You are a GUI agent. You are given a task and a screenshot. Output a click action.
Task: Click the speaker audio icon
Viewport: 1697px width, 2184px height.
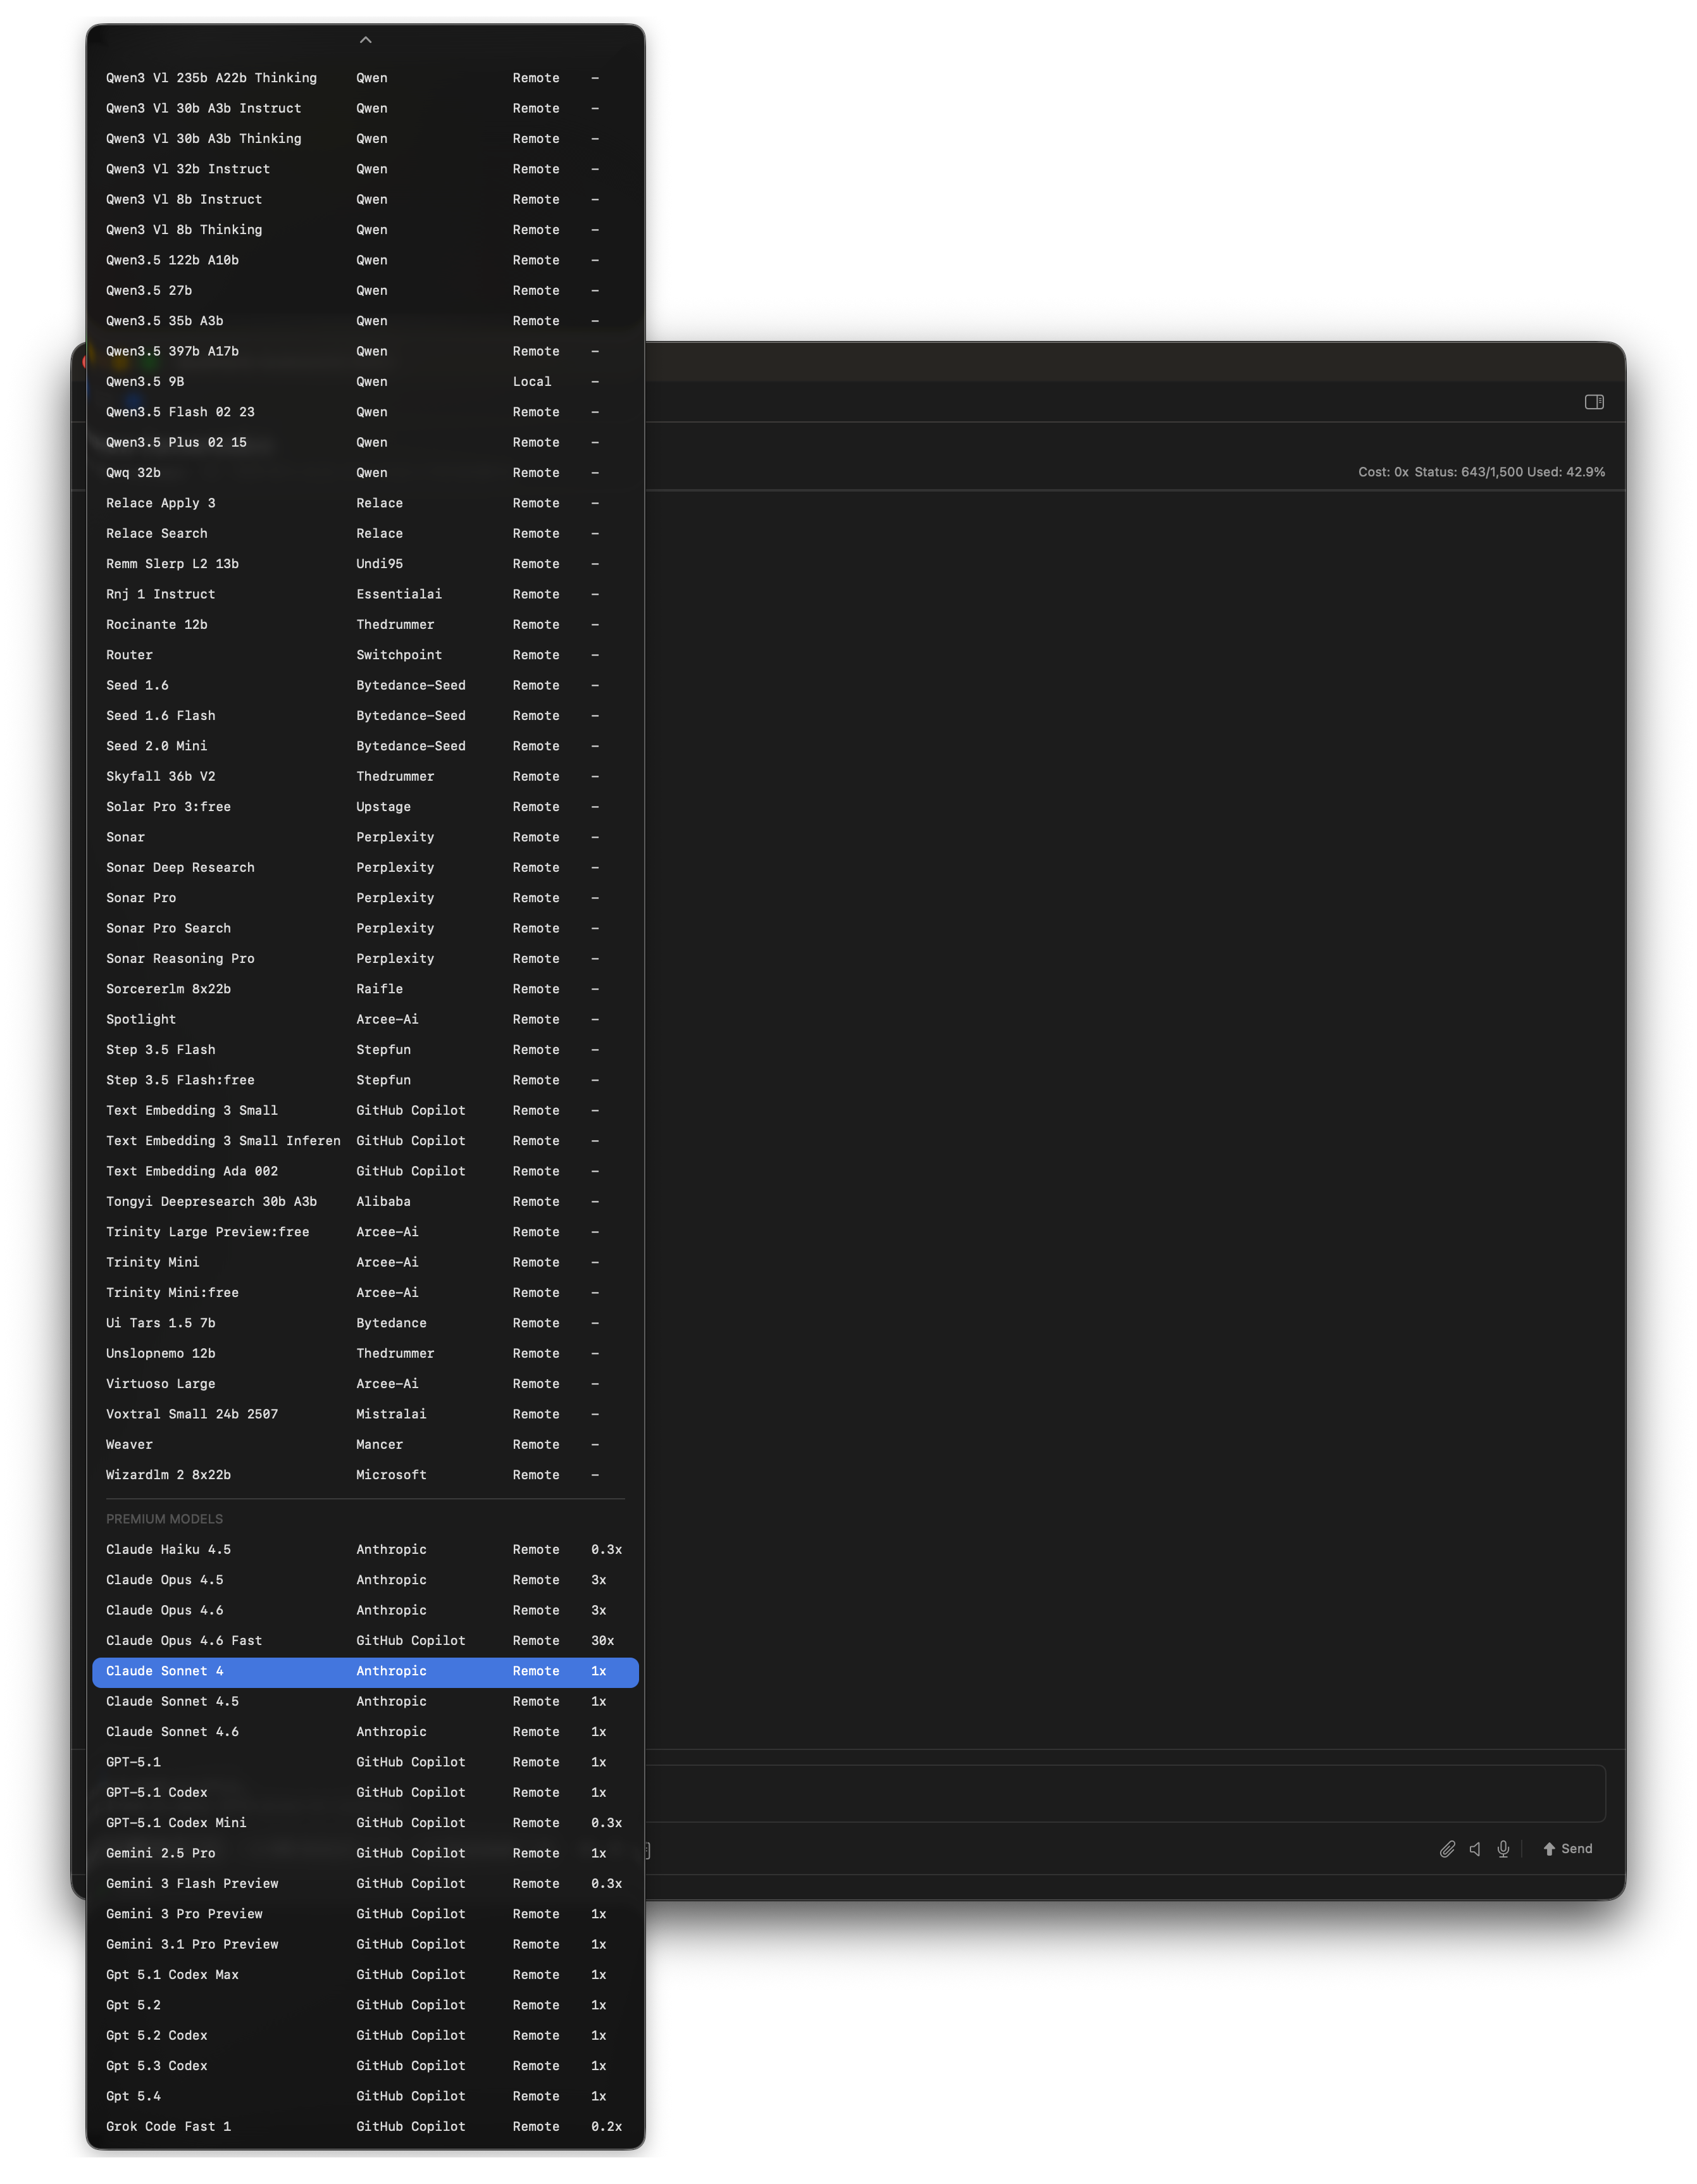[1475, 1849]
